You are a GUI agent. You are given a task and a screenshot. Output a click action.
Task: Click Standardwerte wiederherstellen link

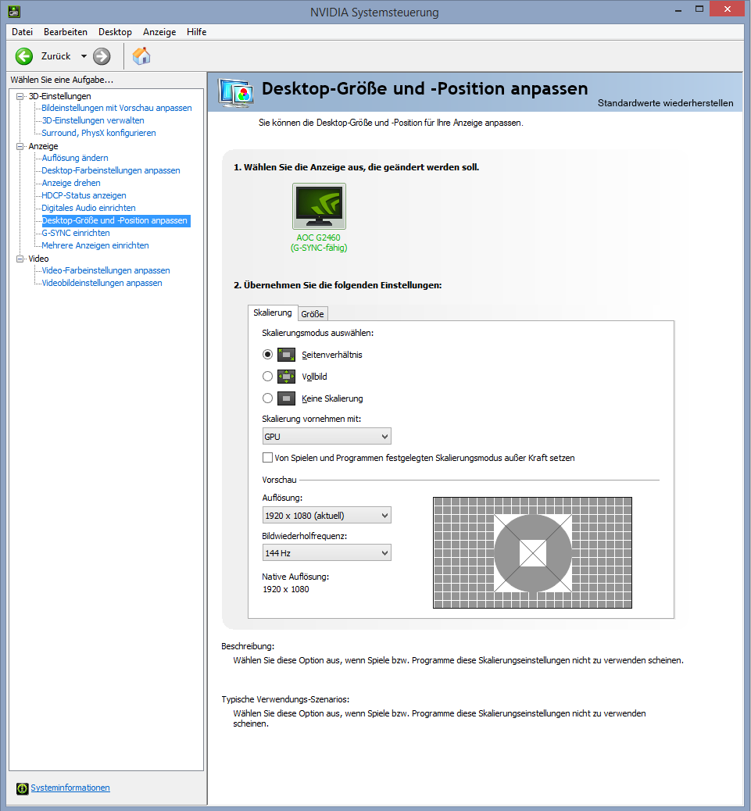point(665,103)
